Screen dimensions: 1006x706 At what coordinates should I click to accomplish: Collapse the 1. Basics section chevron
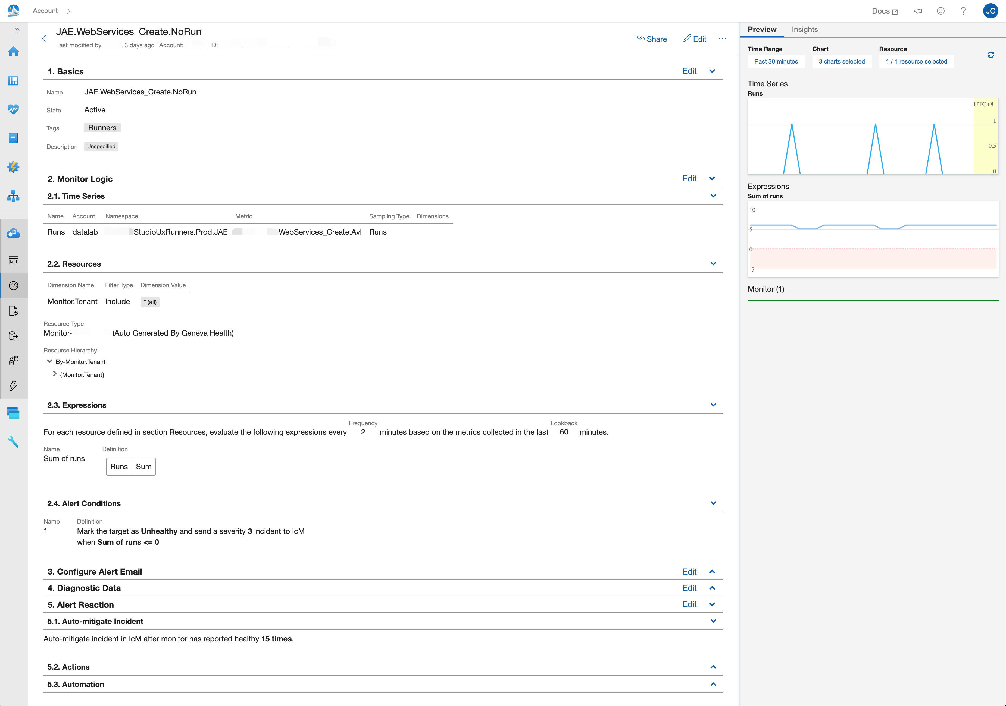[712, 71]
